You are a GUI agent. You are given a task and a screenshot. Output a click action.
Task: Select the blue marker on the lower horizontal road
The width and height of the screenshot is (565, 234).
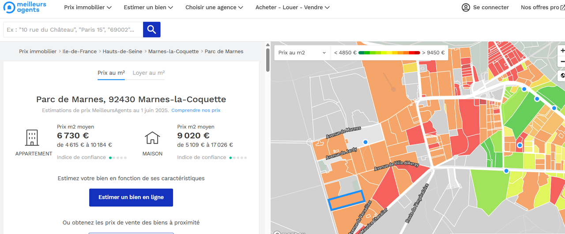506,171
